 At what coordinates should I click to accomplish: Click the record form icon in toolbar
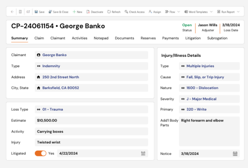20,12
